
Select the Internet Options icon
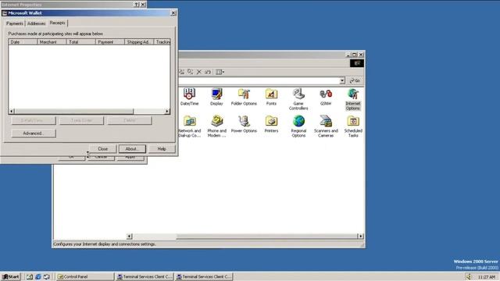(x=353, y=99)
